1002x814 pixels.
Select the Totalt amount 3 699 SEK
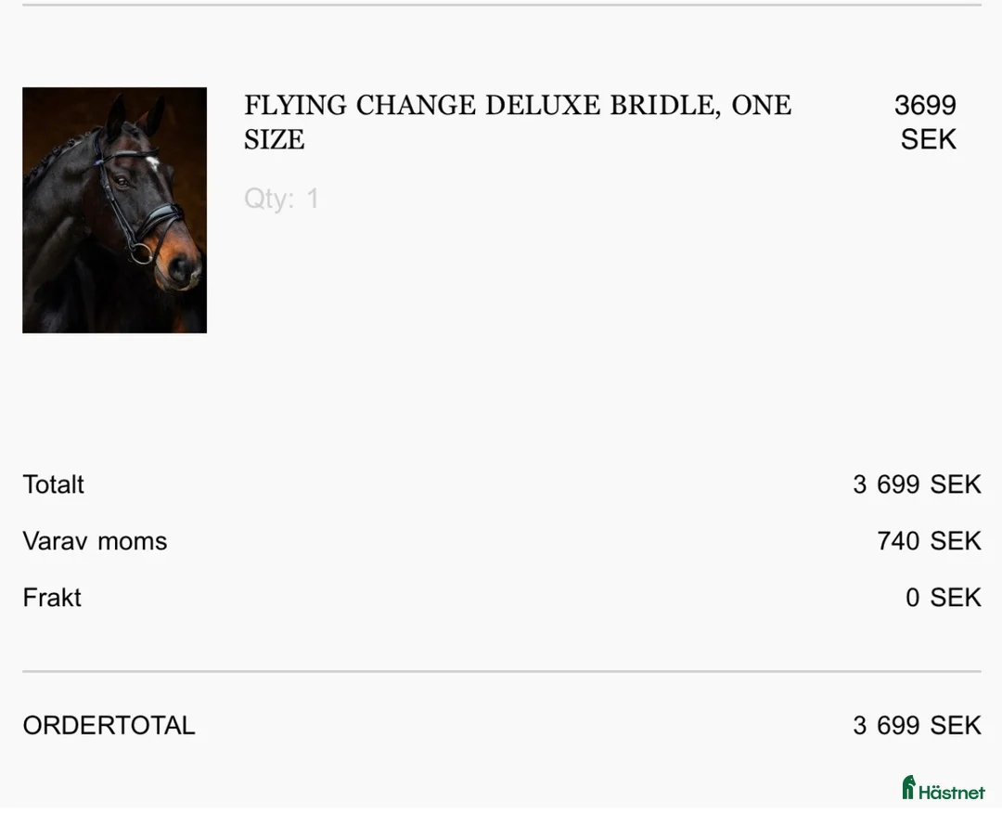coord(917,485)
